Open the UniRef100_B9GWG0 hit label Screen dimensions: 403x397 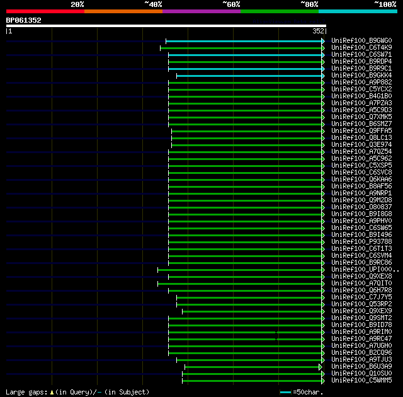point(361,40)
